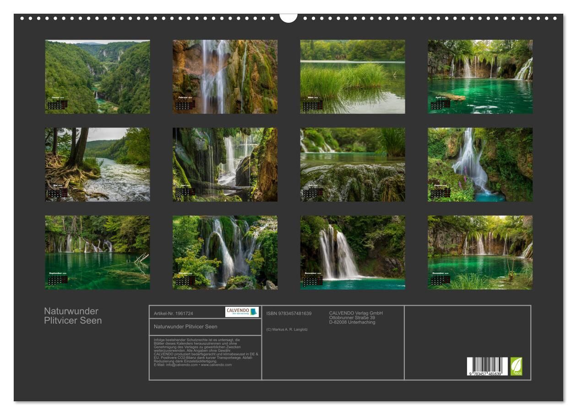Select the April turquoise pool thumbnail
The image size is (577, 415).
(x=480, y=76)
